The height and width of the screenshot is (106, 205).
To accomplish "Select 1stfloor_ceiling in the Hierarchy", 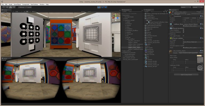I will click(133, 43).
